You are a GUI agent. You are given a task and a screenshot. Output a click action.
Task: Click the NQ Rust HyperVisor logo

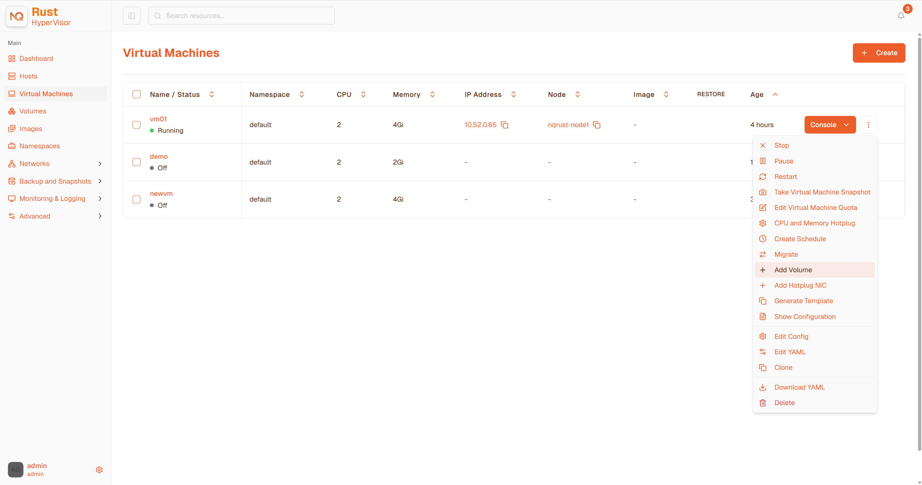click(x=17, y=17)
